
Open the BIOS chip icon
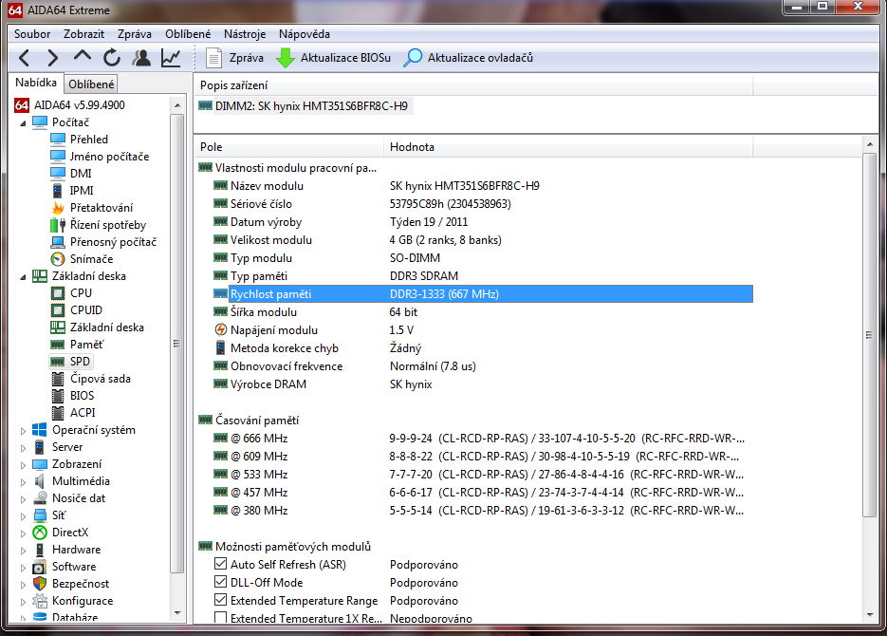click(58, 396)
